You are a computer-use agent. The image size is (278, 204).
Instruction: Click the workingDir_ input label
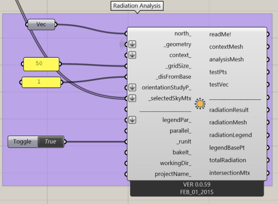[176, 163]
